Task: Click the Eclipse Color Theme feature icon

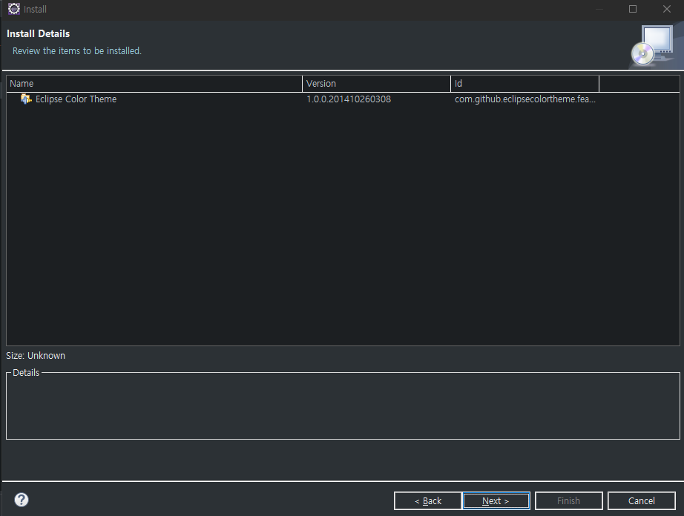Action: [26, 99]
